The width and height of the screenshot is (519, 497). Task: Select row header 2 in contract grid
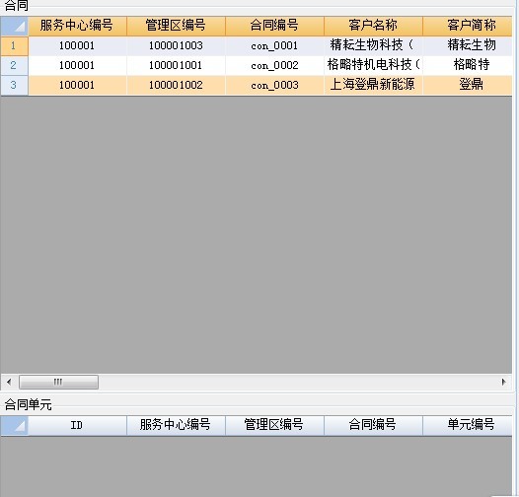(x=14, y=65)
